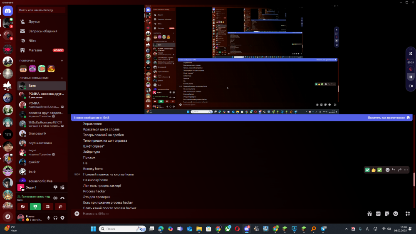This screenshot has height=234, width=416.
Task: Toggle the green screen share button
Action: click(x=35, y=207)
